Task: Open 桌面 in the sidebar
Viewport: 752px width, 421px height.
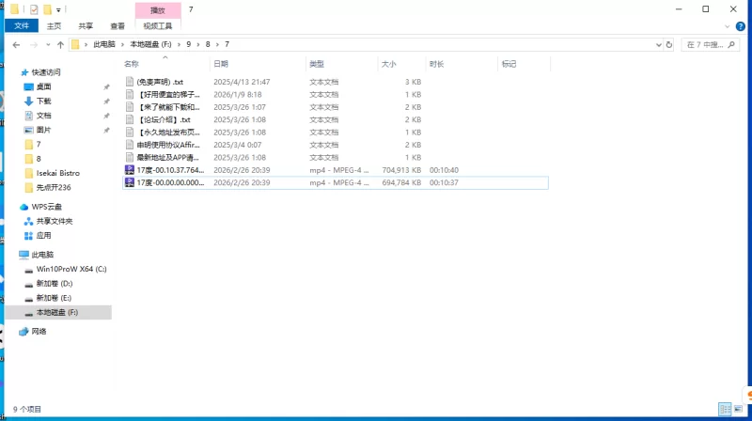Action: pos(43,86)
